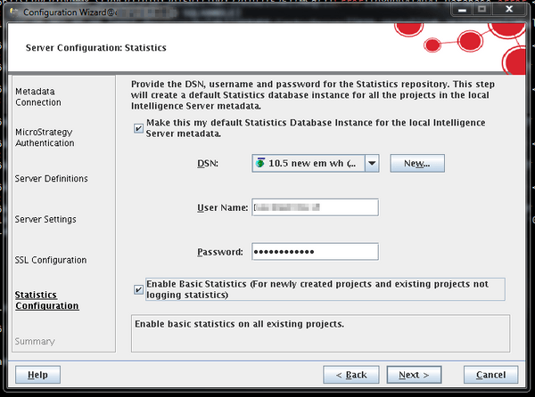Go to Metadata Connection step

(x=39, y=96)
